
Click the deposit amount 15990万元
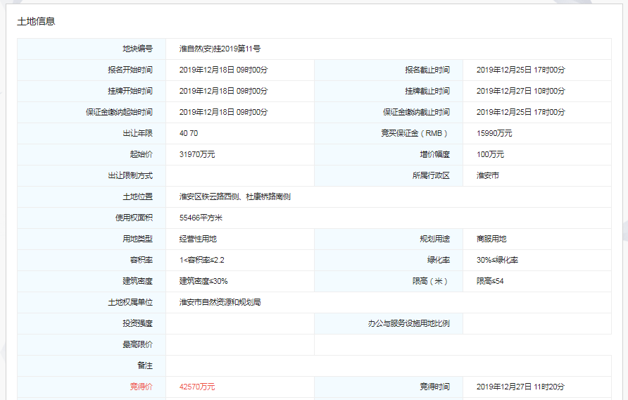tap(494, 133)
